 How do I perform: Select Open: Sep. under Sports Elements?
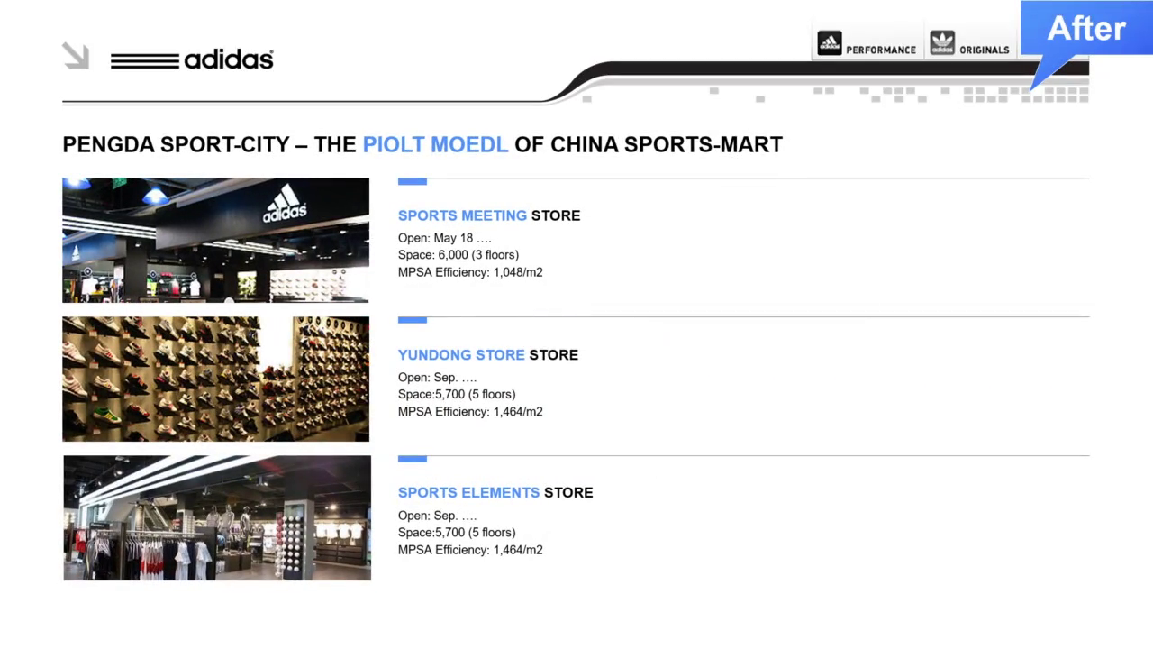438,516
